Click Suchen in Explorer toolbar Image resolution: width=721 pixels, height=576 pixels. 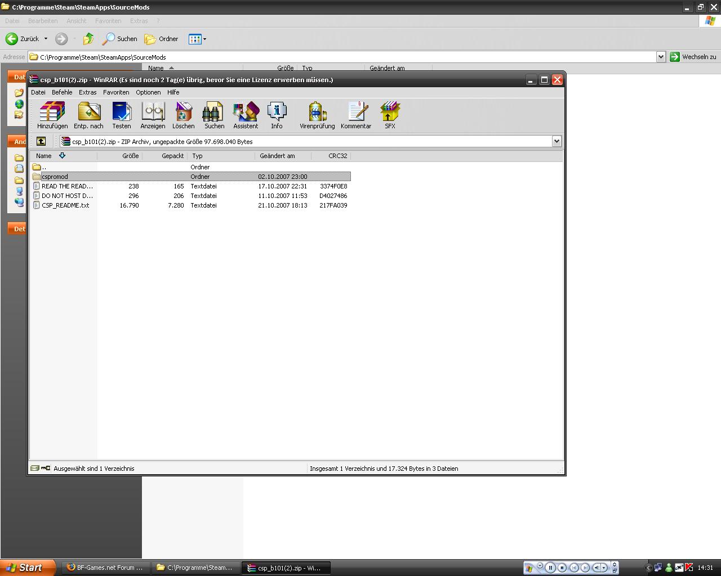119,39
